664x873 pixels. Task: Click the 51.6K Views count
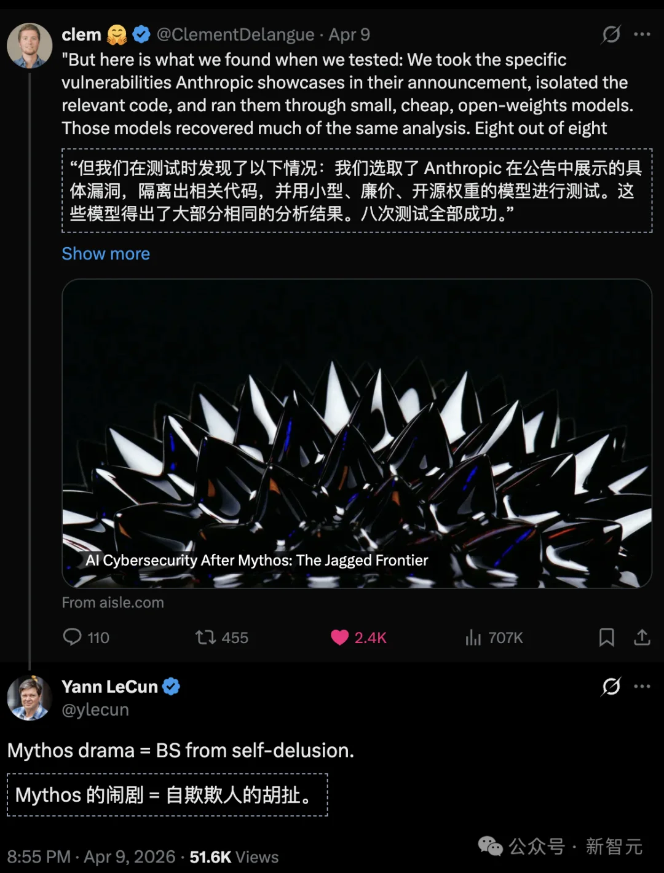click(234, 857)
